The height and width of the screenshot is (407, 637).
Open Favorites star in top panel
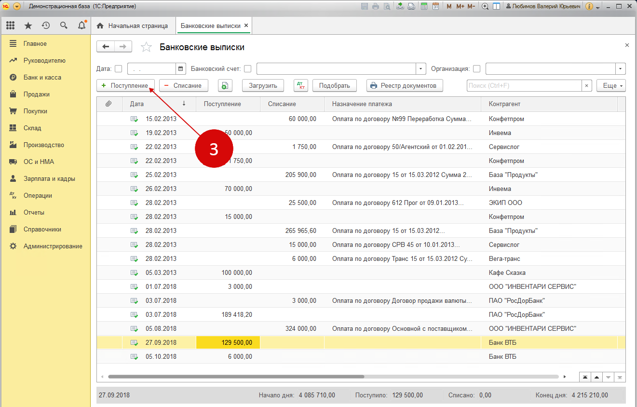coord(28,26)
